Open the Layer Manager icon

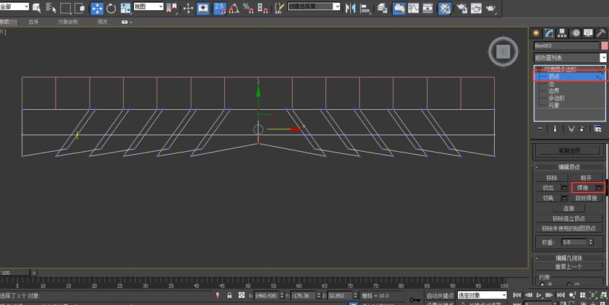pyautogui.click(x=382, y=8)
